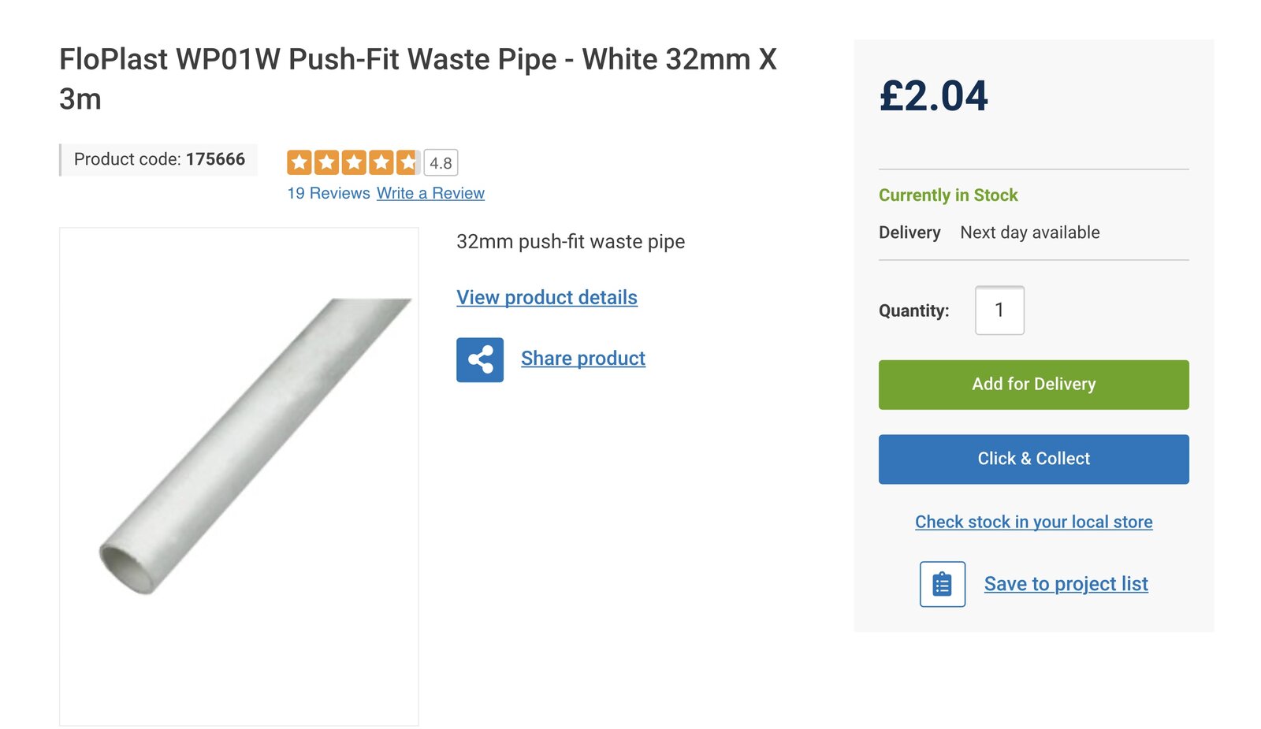Click Save to project list link
Image resolution: width=1261 pixels, height=729 pixels.
point(1066,584)
